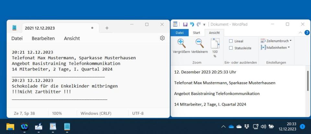Open the Datei menu in Notepad
The image size is (311, 134).
tap(17, 38)
